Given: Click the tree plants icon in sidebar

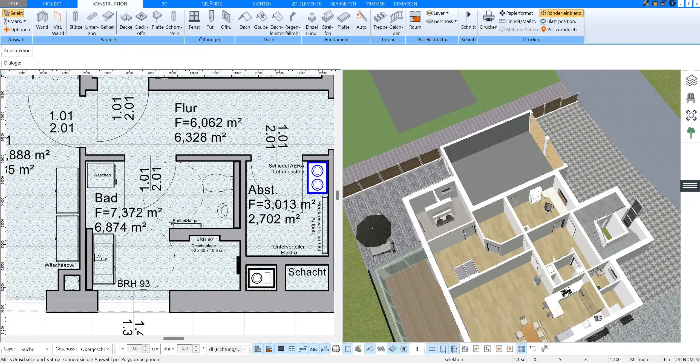Looking at the screenshot, I should tap(691, 133).
